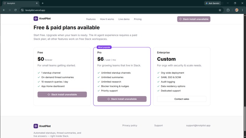Image resolution: width=246 pixels, height=138 pixels.
Task: Click the page vertical scrollbar thumb
Action: pos(245,119)
